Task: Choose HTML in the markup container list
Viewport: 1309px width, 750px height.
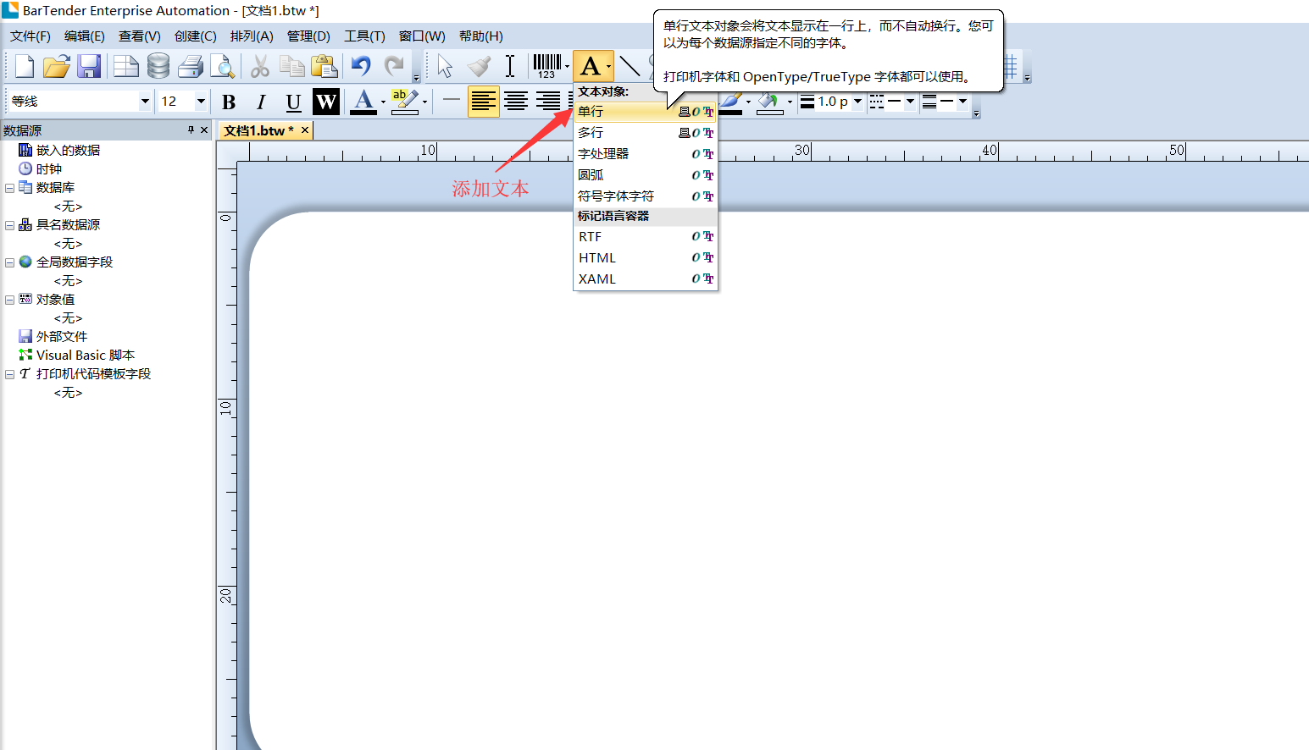Action: [x=597, y=258]
